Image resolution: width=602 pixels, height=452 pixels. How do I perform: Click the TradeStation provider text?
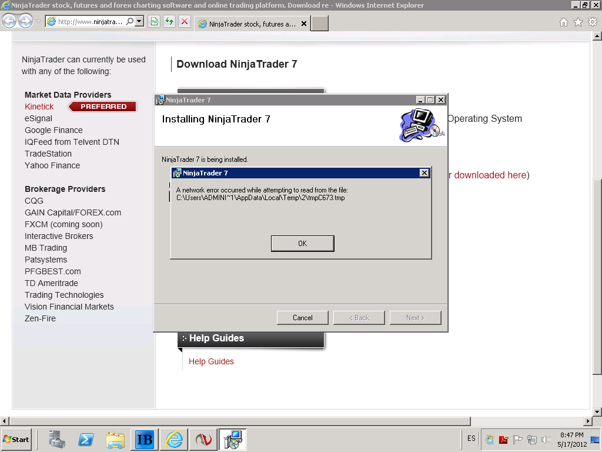[48, 154]
